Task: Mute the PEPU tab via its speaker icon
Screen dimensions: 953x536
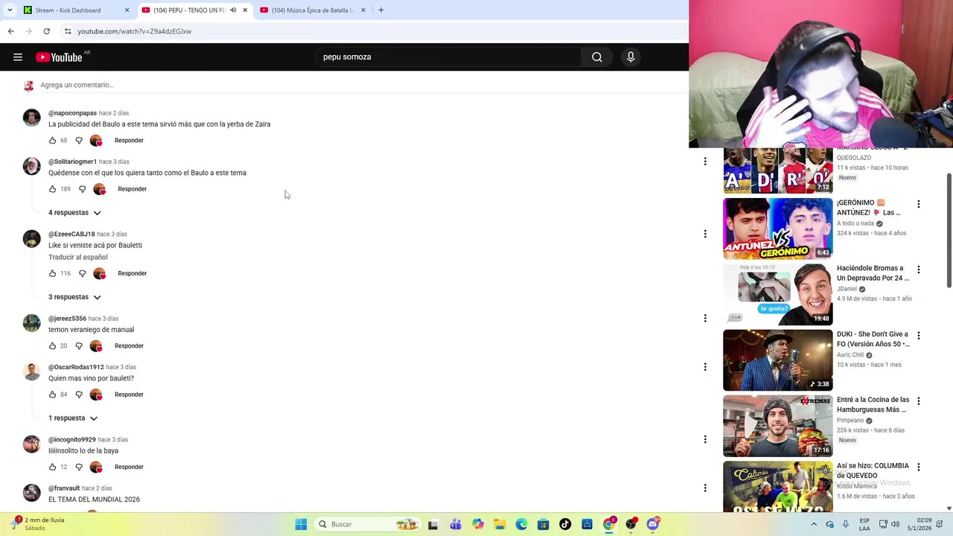Action: (233, 10)
